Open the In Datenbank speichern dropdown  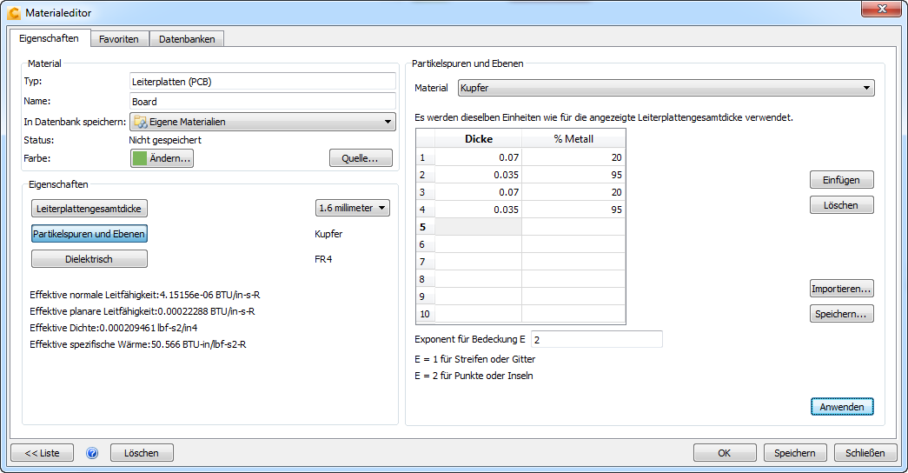tap(263, 122)
